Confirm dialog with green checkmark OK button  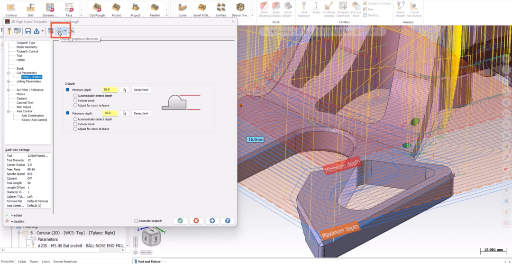click(x=180, y=220)
